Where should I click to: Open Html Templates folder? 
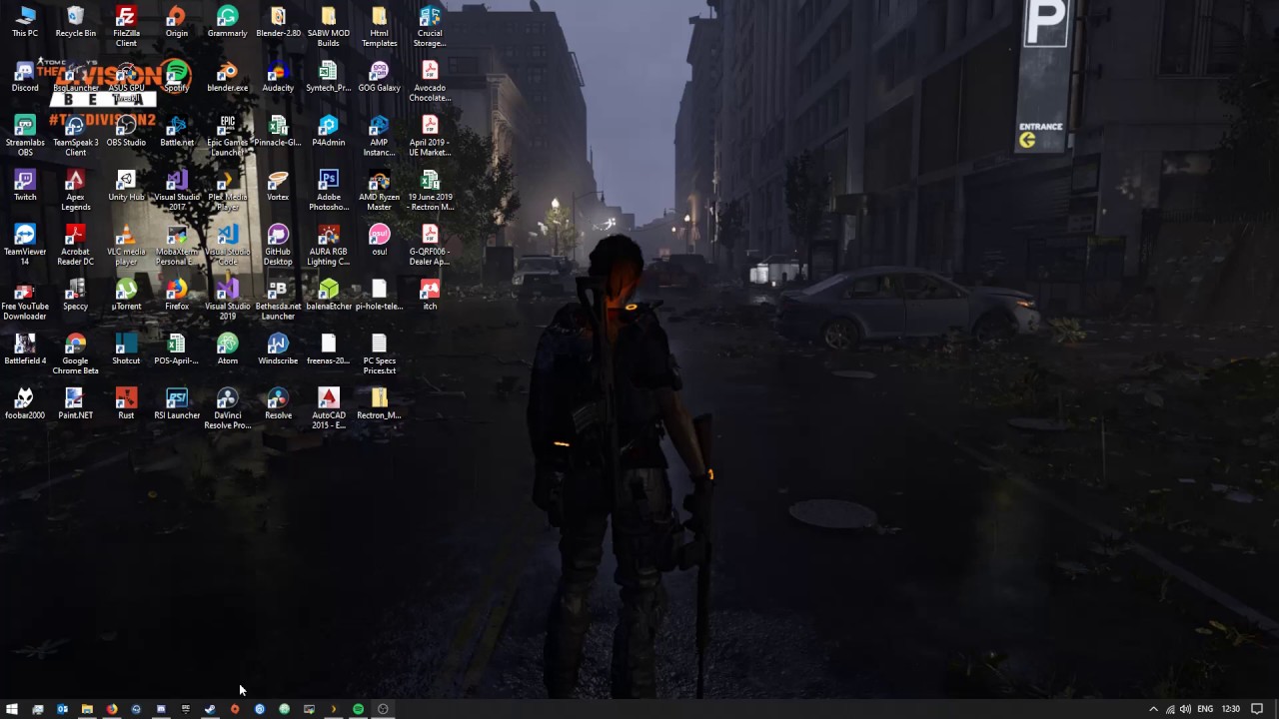(379, 27)
